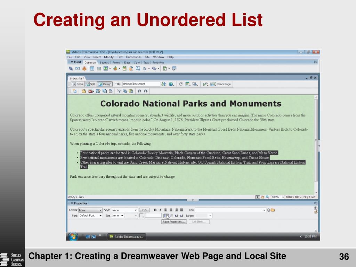Refresh Design view

[x=181, y=84]
